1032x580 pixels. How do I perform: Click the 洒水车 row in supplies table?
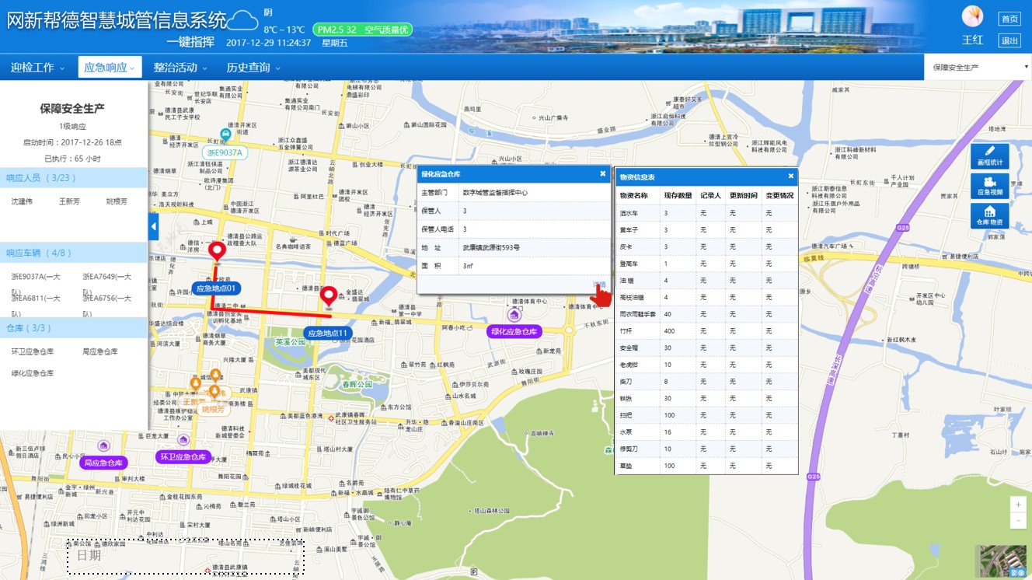(706, 213)
